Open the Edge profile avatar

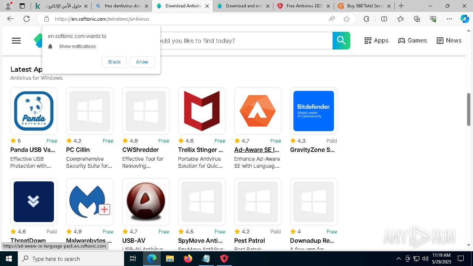(8, 6)
